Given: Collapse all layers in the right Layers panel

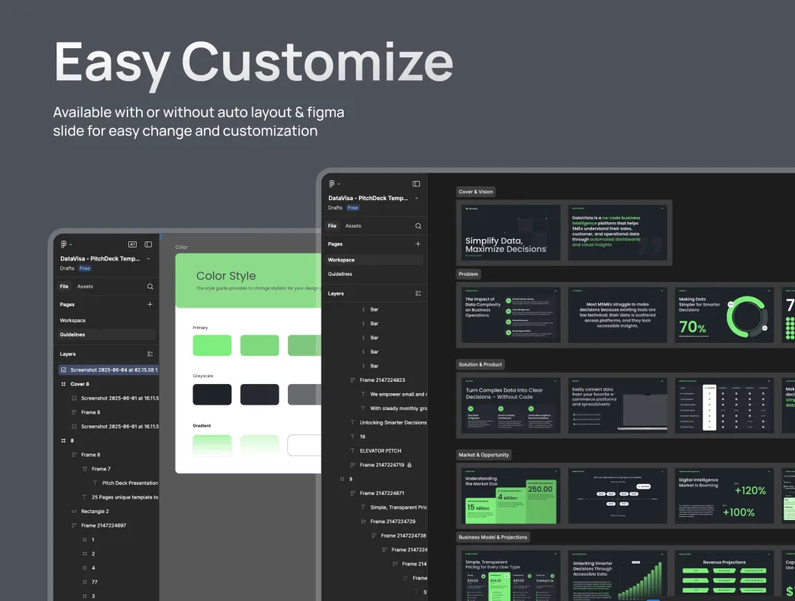Looking at the screenshot, I should [418, 293].
